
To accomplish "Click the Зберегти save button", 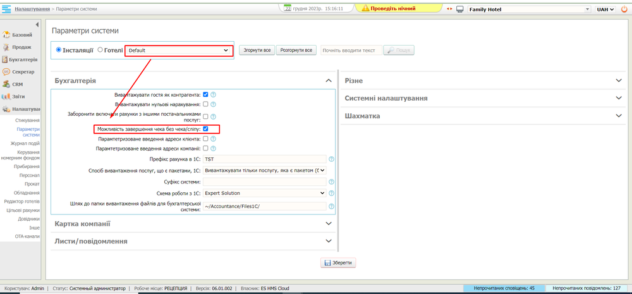I will (x=339, y=262).
